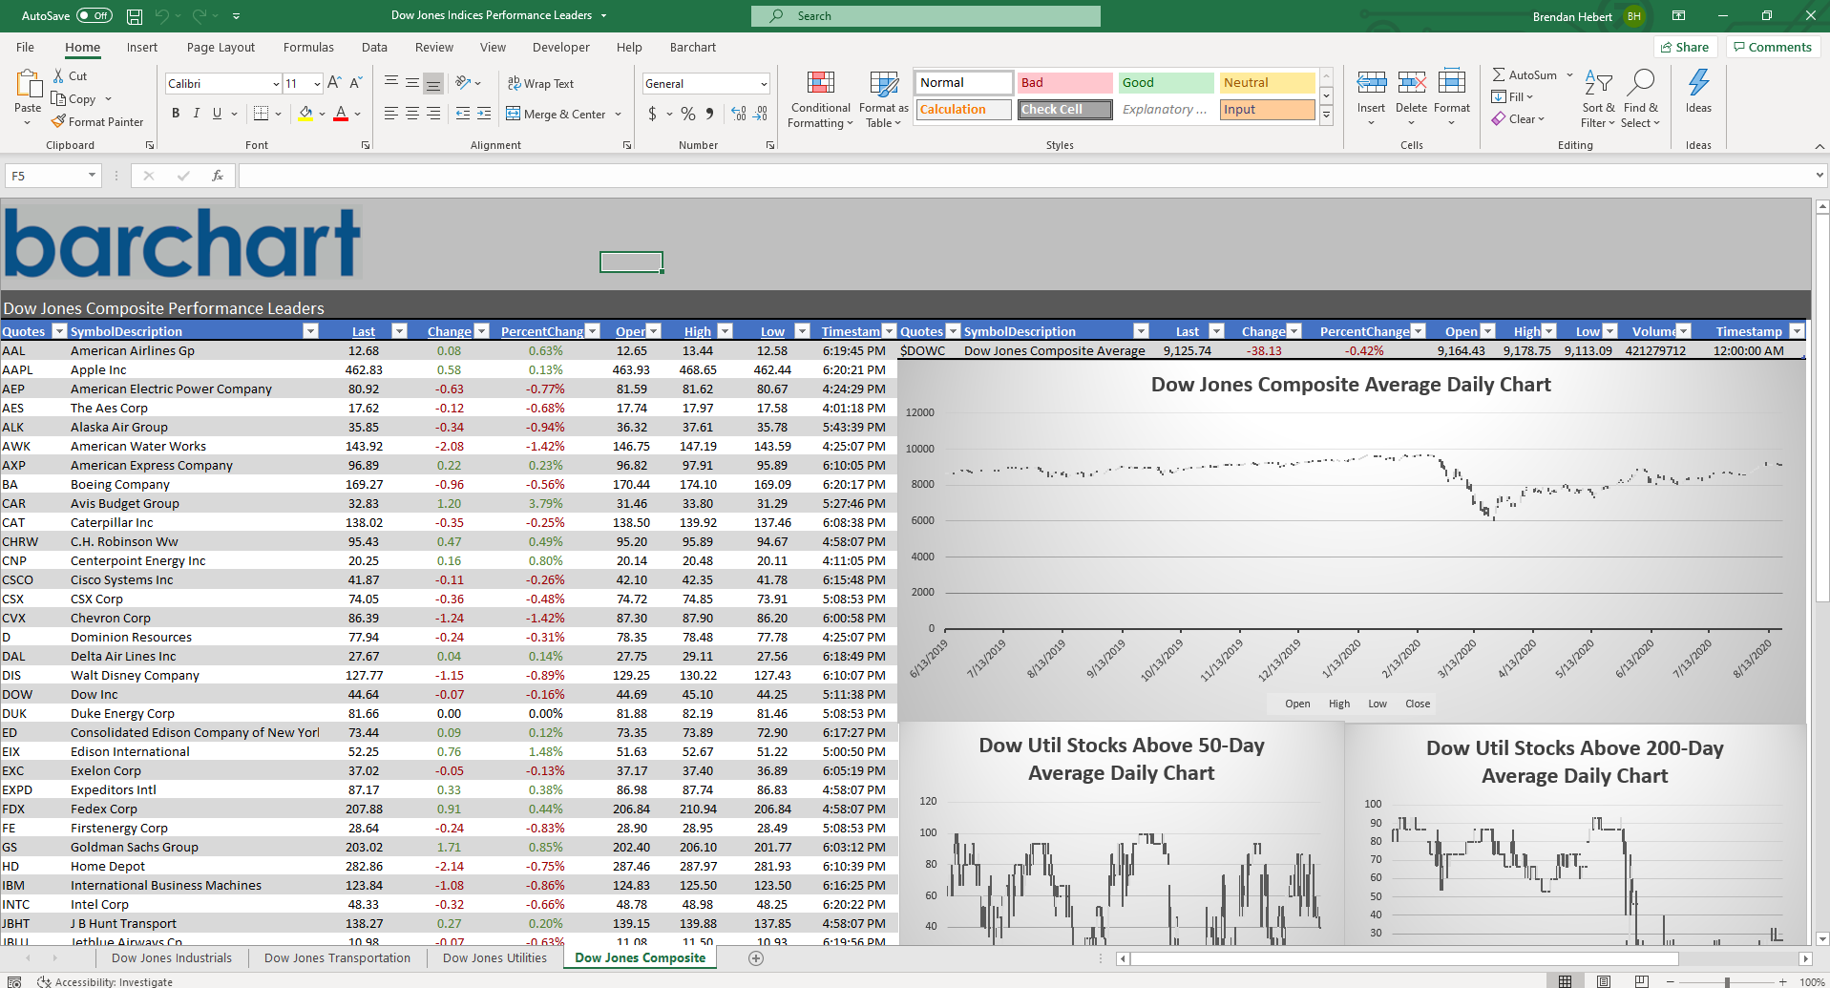Click Comma Style icon
The height and width of the screenshot is (988, 1830).
[x=709, y=114]
